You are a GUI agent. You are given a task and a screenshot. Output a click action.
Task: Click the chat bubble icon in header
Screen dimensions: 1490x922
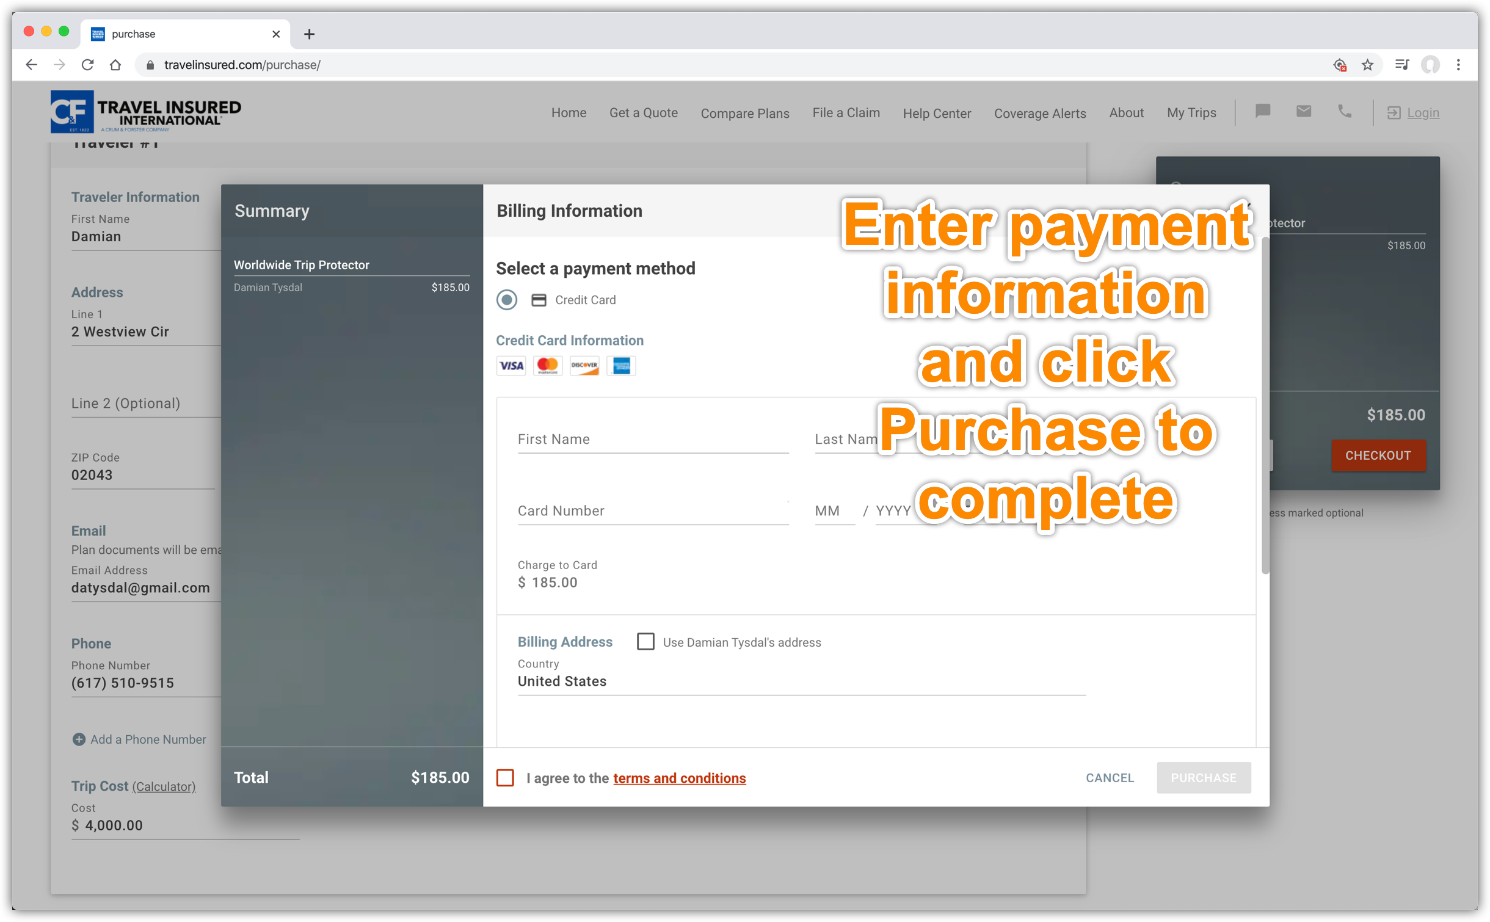coord(1262,112)
